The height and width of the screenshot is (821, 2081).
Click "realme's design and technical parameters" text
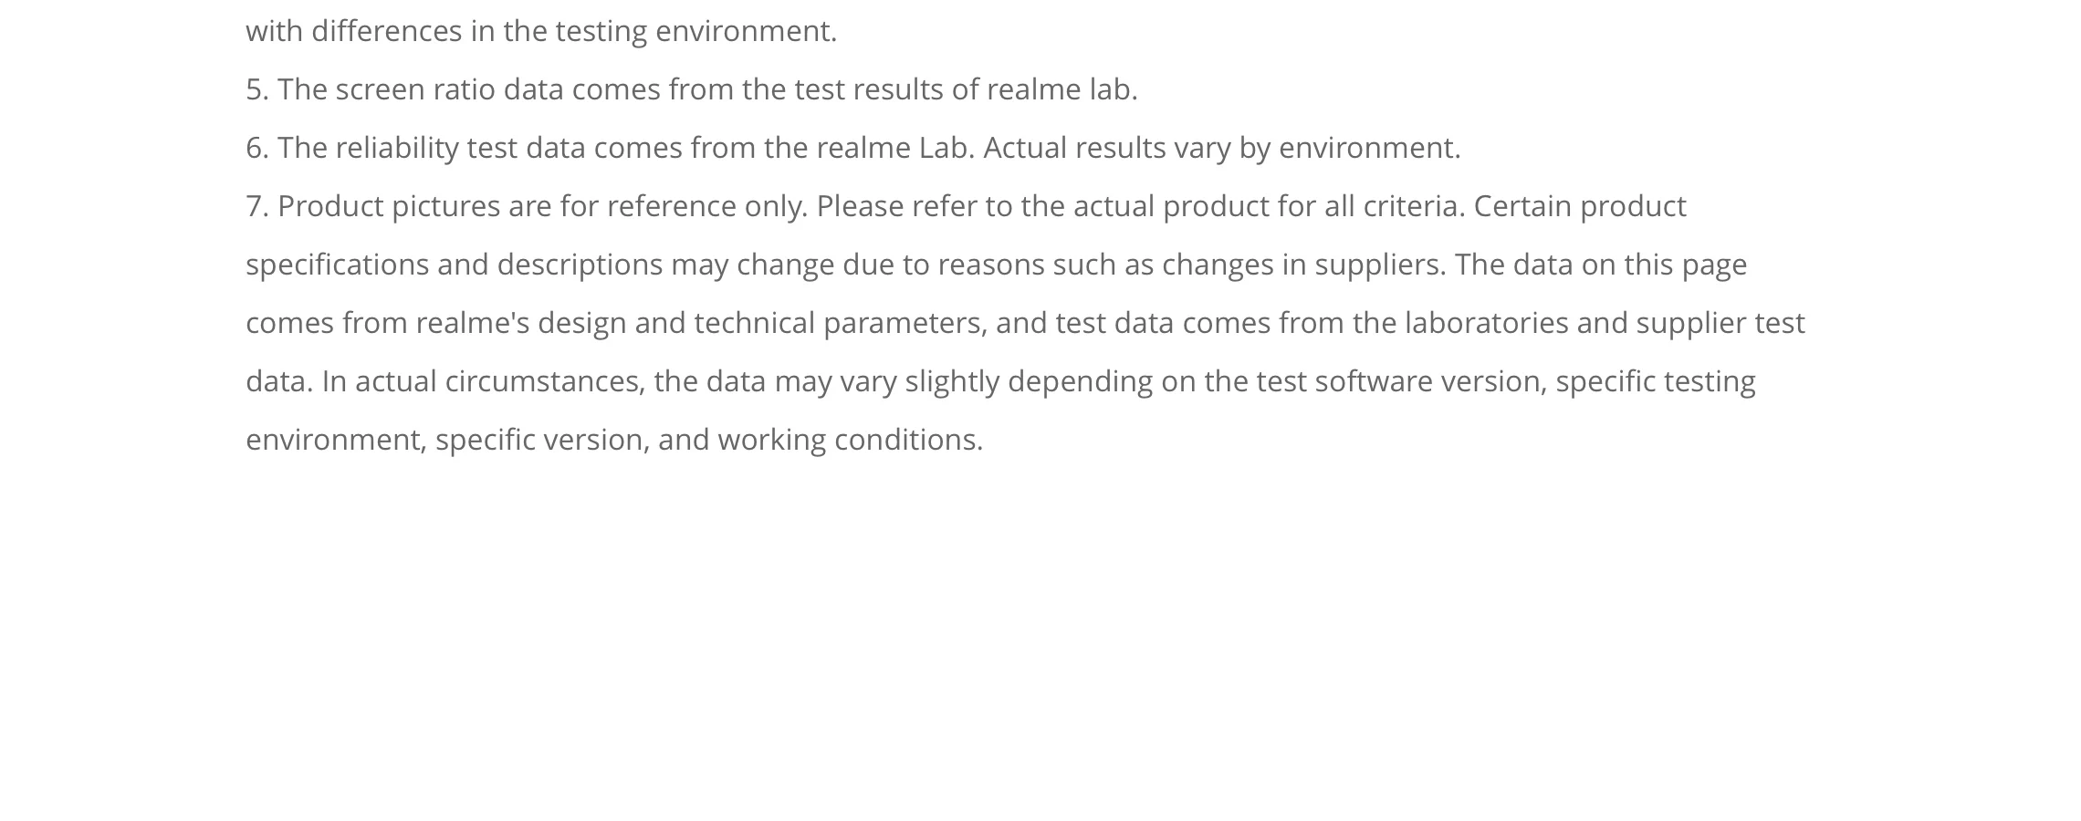tap(701, 323)
